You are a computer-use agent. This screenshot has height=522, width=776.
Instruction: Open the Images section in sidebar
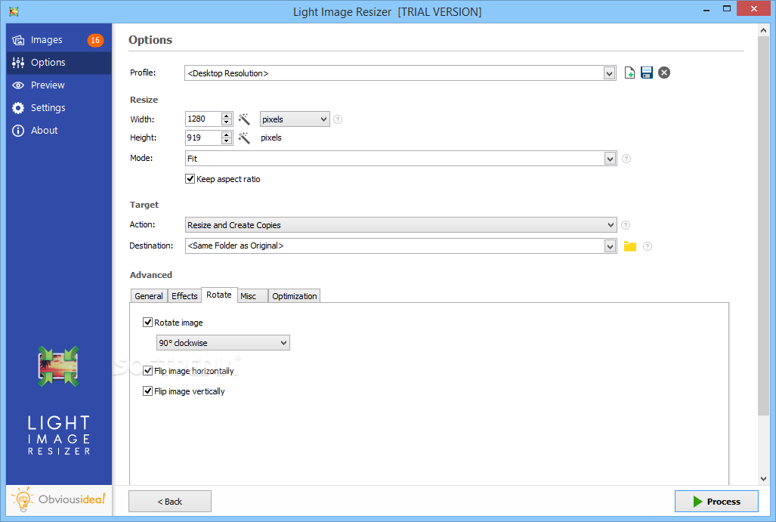[x=58, y=40]
